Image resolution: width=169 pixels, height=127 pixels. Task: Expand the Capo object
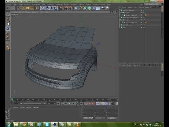120,28
